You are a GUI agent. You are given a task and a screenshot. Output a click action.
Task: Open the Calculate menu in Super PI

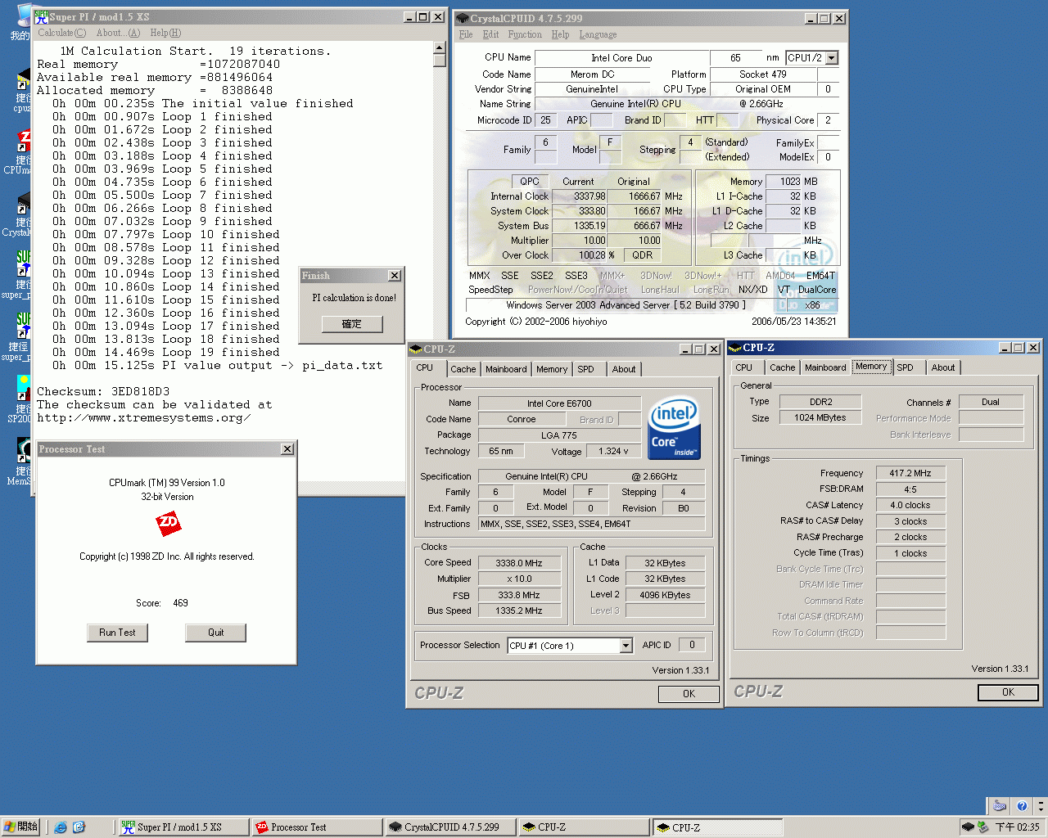point(61,33)
